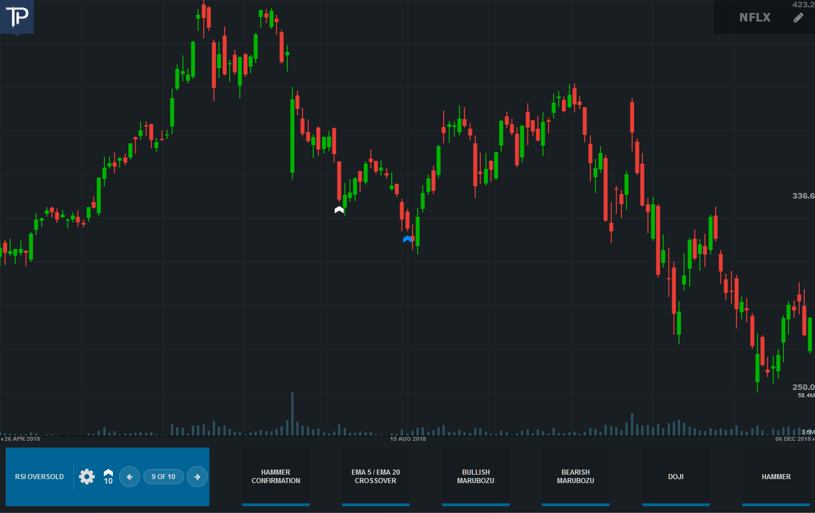Click the NFLX ticker symbol
Image resolution: width=815 pixels, height=513 pixels.
click(x=755, y=17)
